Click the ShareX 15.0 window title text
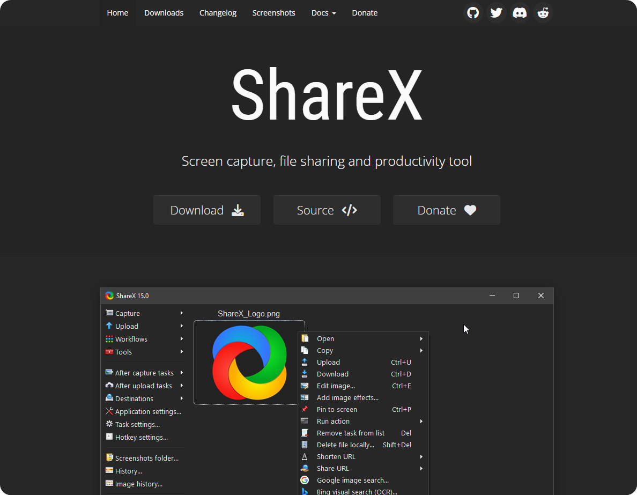The height and width of the screenshot is (495, 637). [132, 296]
